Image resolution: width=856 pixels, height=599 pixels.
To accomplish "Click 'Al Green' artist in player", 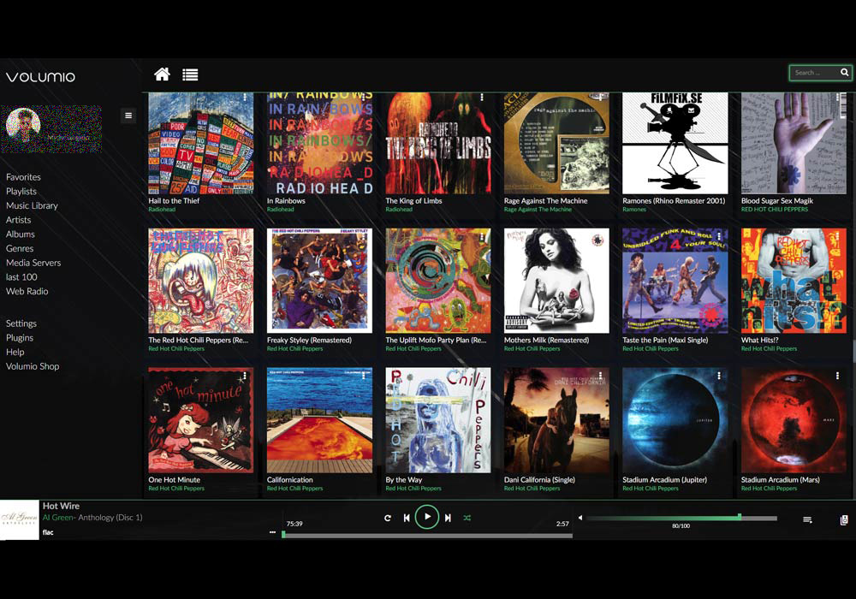I will [58, 518].
